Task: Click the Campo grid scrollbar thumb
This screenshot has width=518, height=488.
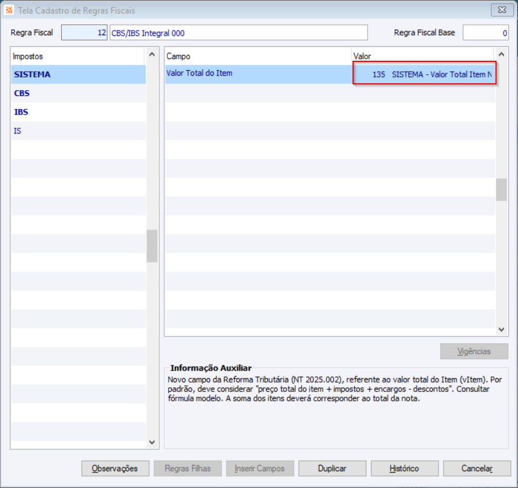Action: pos(501,190)
